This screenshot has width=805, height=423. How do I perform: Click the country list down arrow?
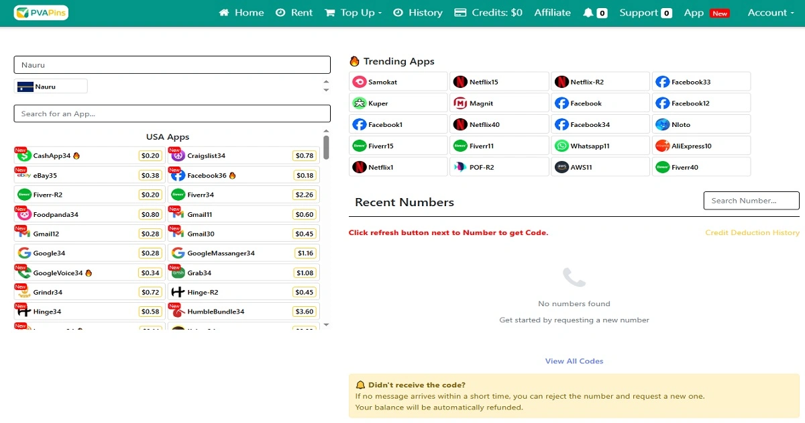[327, 90]
